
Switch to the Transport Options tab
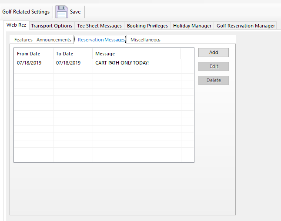point(51,26)
